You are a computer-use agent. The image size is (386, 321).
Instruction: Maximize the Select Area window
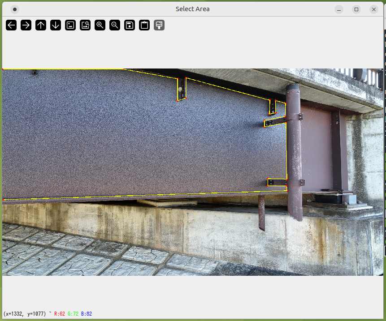(356, 9)
